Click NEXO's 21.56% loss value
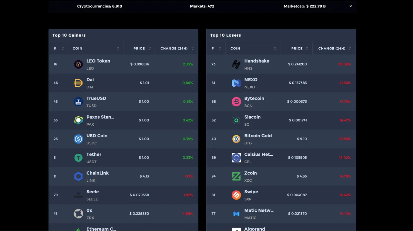The image size is (413, 231). click(x=345, y=83)
